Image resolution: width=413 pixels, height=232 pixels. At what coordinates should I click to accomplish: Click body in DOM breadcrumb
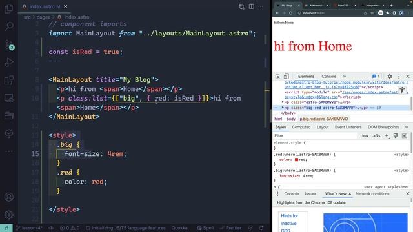click(291, 119)
